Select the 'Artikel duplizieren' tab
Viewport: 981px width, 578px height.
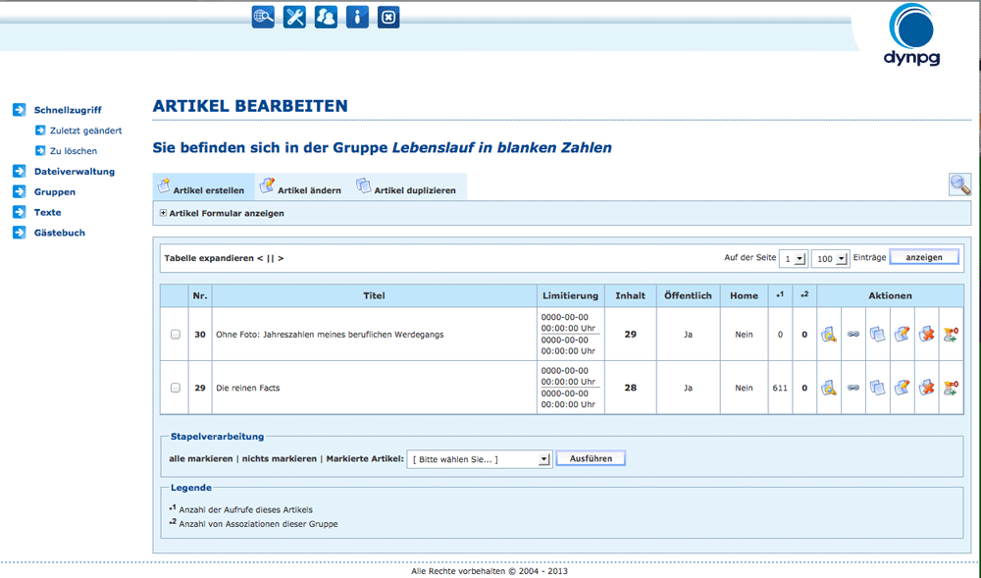coord(406,186)
